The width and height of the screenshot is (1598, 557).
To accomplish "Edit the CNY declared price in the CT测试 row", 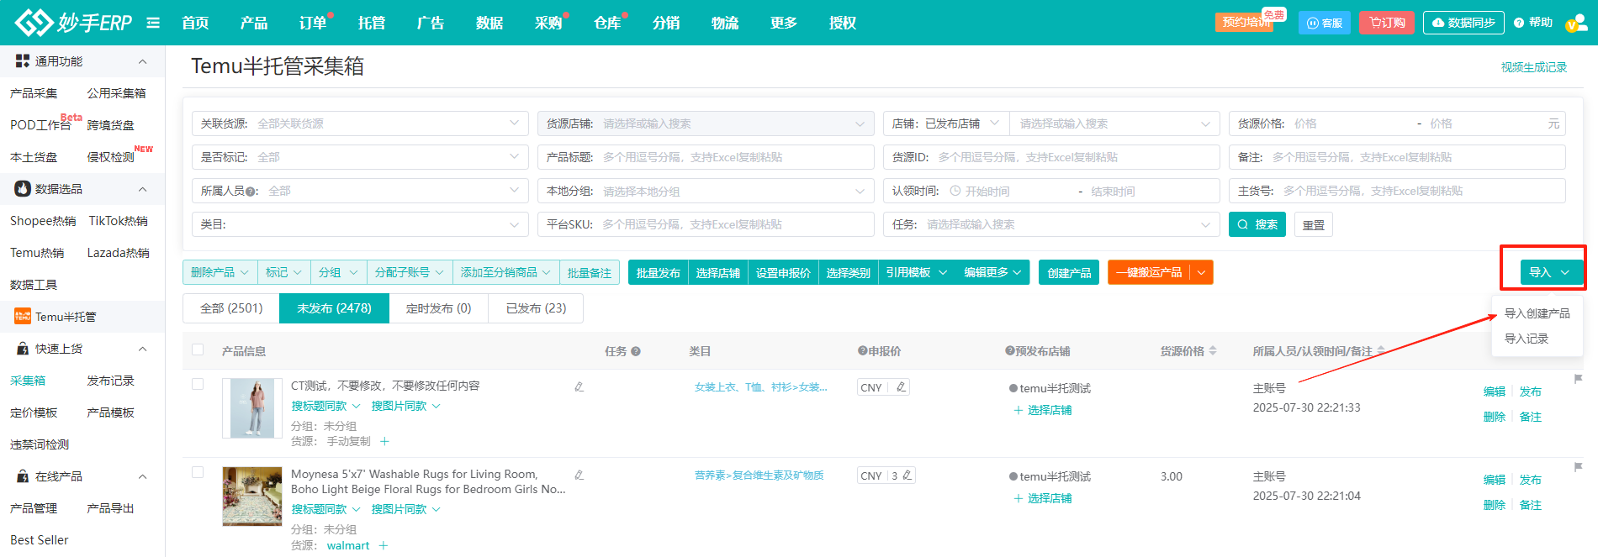I will click(x=902, y=387).
